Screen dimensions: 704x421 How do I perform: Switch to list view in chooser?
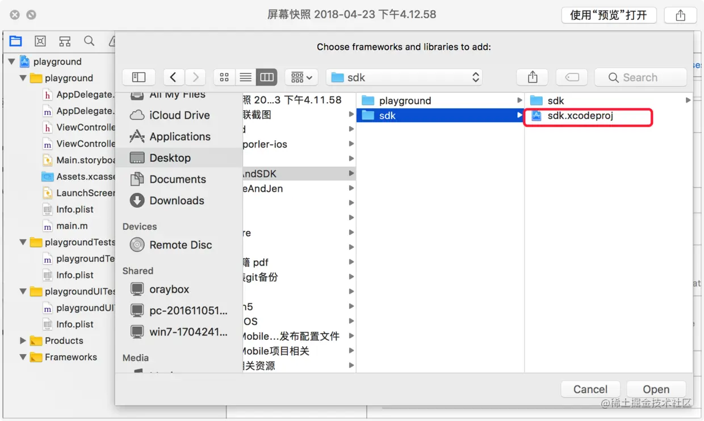click(x=245, y=77)
